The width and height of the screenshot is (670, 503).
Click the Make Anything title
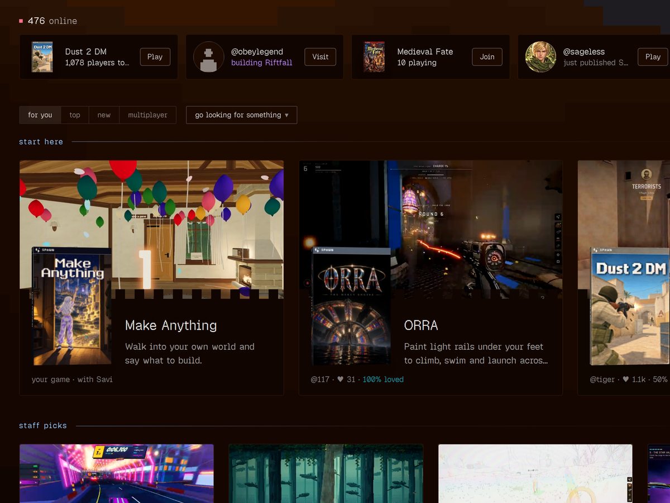pyautogui.click(x=171, y=325)
